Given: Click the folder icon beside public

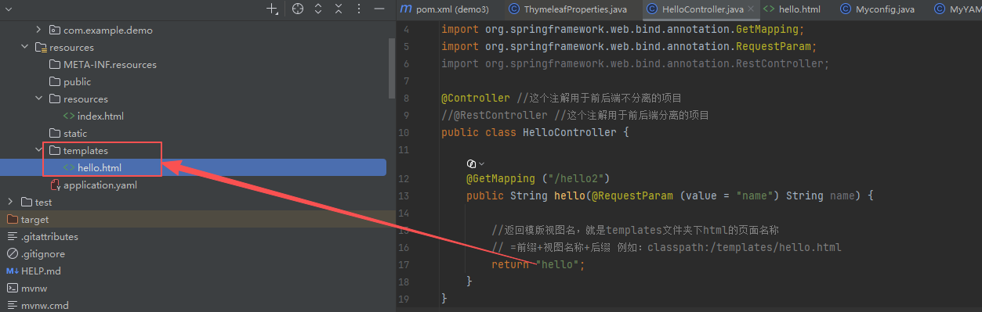Looking at the screenshot, I should click(55, 82).
